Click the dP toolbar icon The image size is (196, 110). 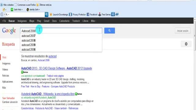click(x=117, y=14)
